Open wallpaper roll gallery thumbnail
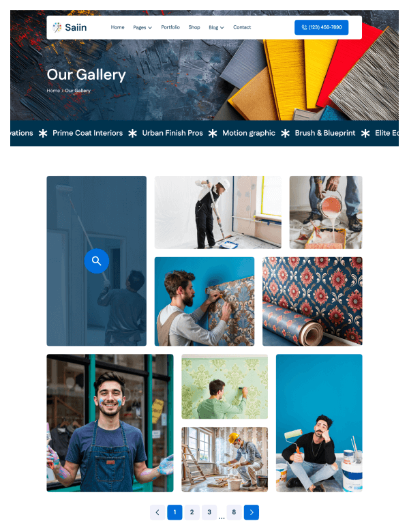Screen dimensions: 409x532 click(312, 301)
